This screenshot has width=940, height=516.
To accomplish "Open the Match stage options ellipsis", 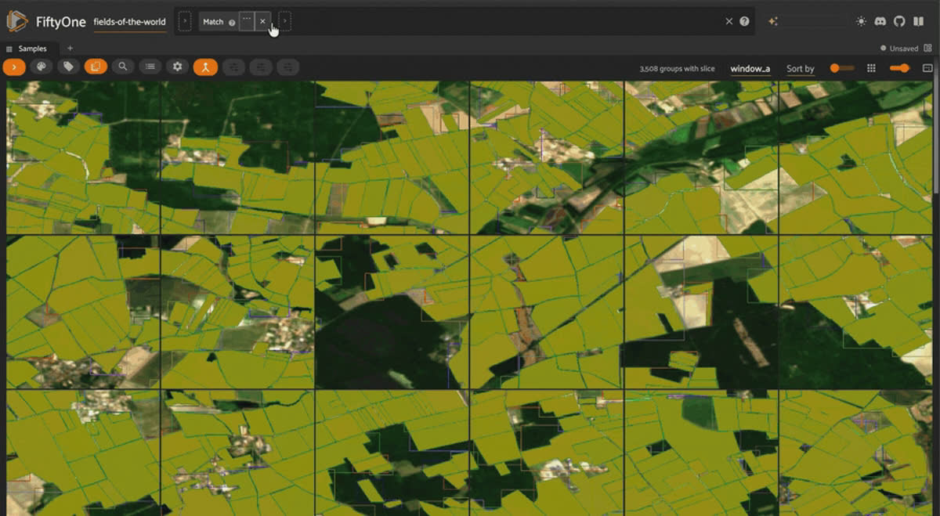I will 247,22.
